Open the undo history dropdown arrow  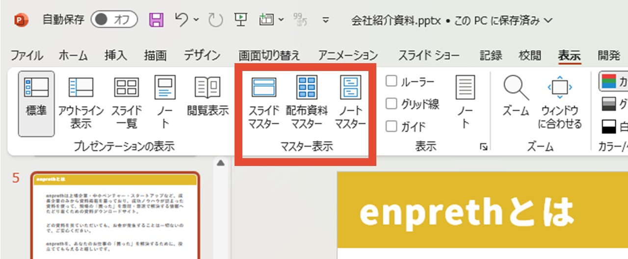[x=196, y=20]
